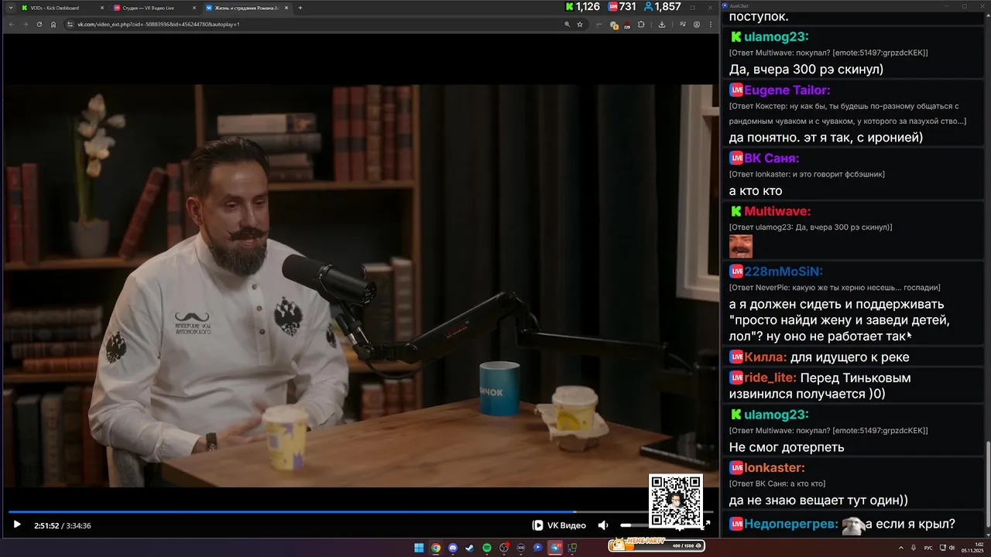Image resolution: width=991 pixels, height=557 pixels.
Task: Open the extension with badge 729
Action: click(627, 26)
